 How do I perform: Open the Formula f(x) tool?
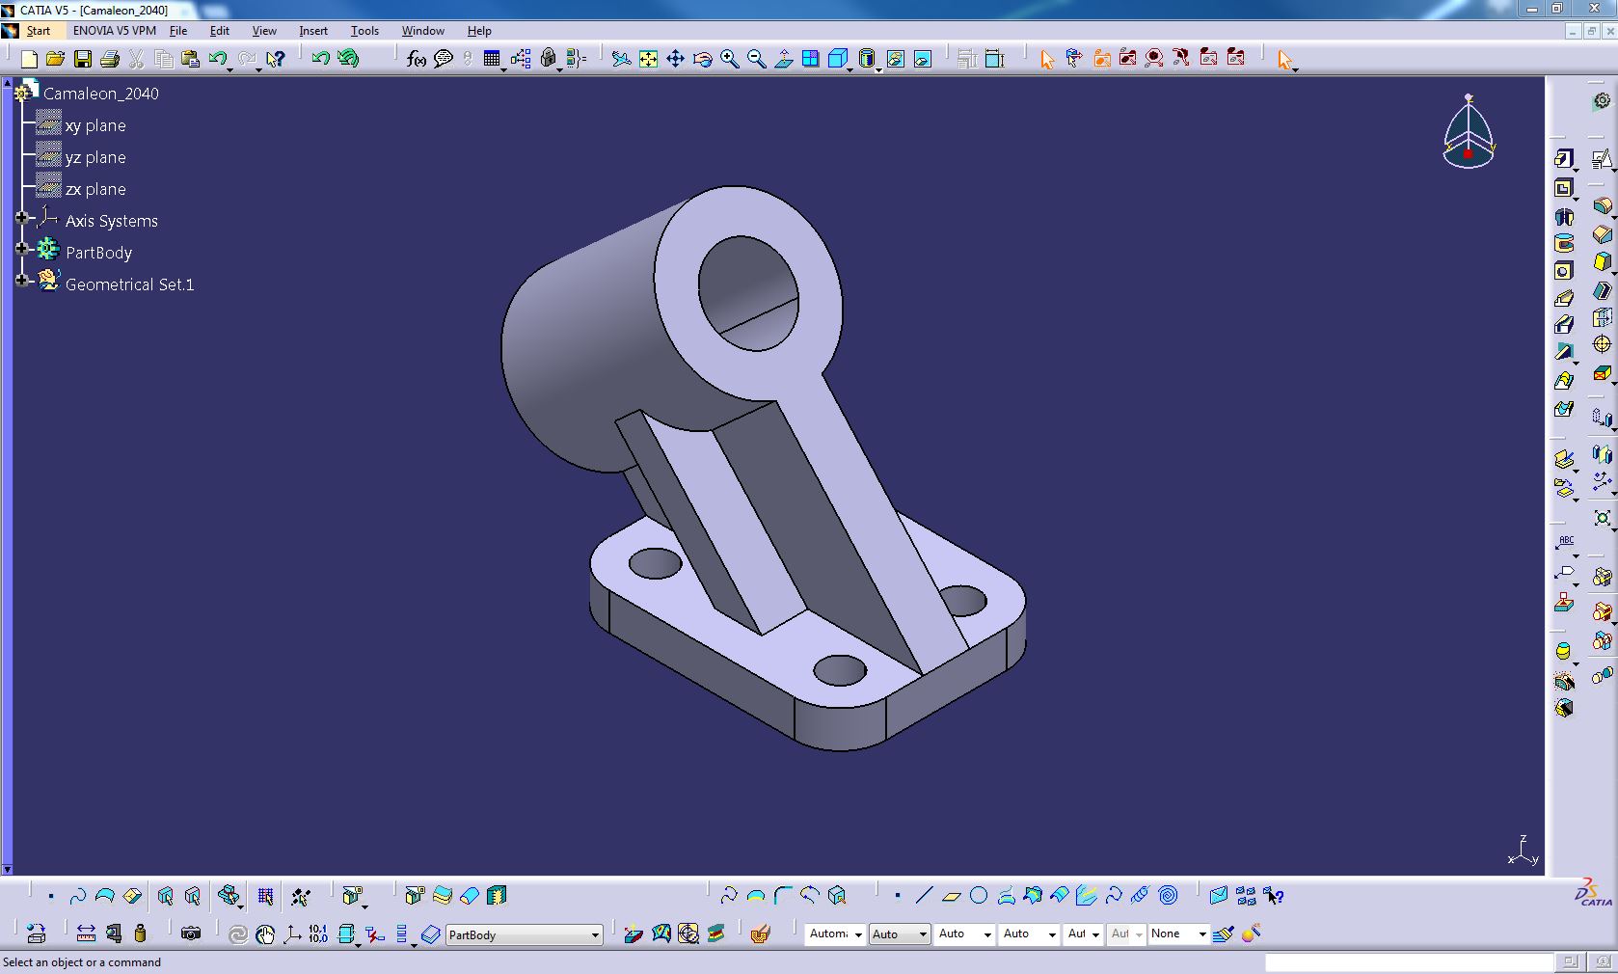416,59
